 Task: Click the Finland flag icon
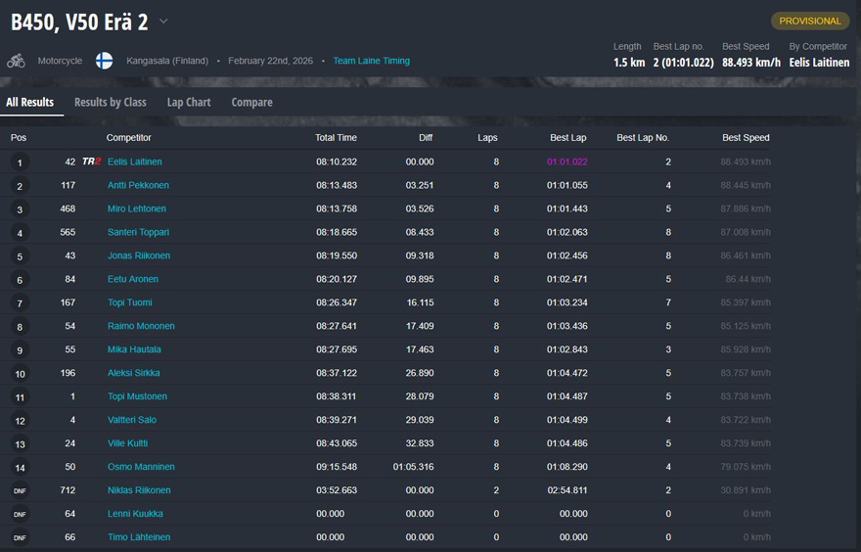click(x=104, y=61)
